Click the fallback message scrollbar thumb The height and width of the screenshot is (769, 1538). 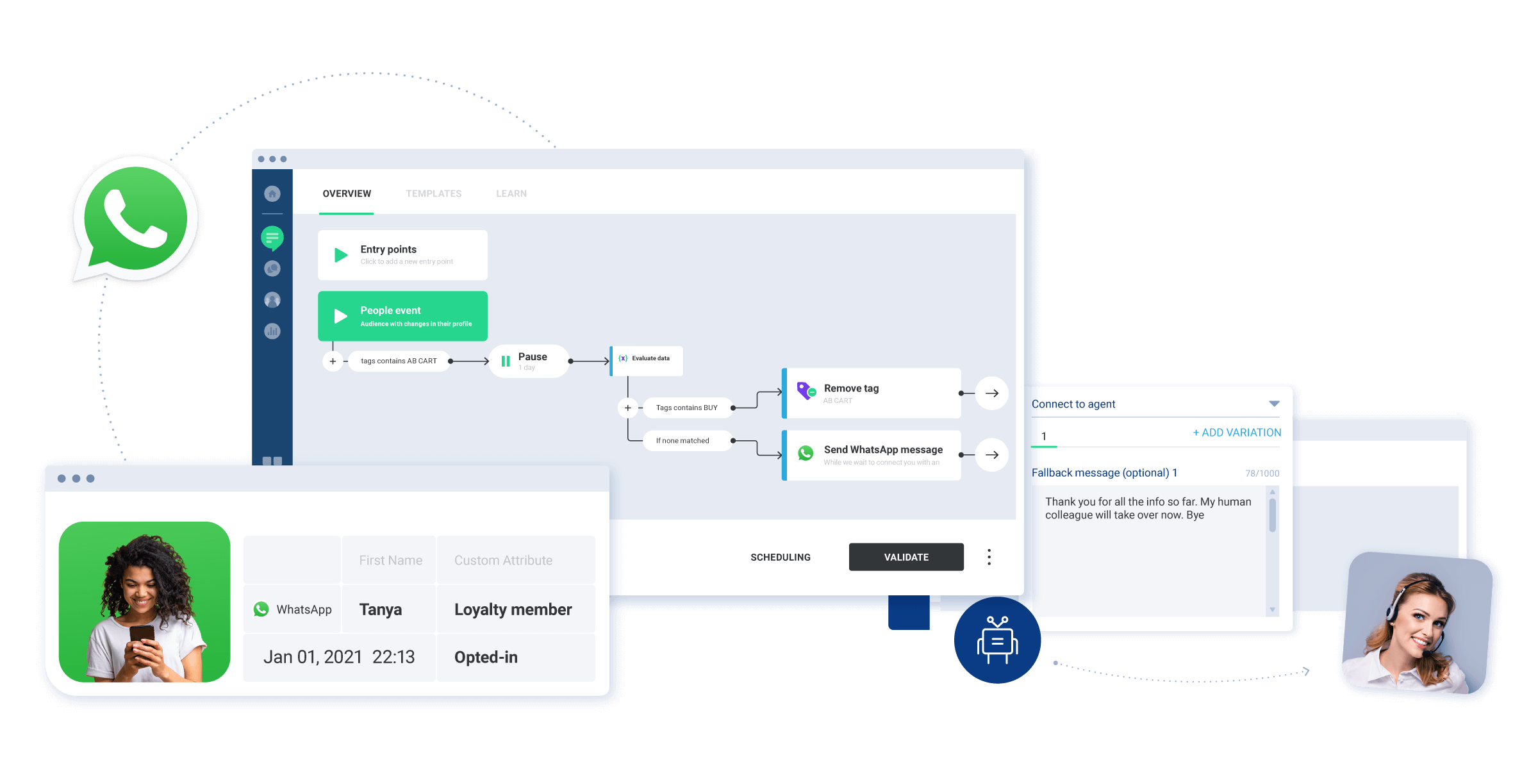[1273, 515]
